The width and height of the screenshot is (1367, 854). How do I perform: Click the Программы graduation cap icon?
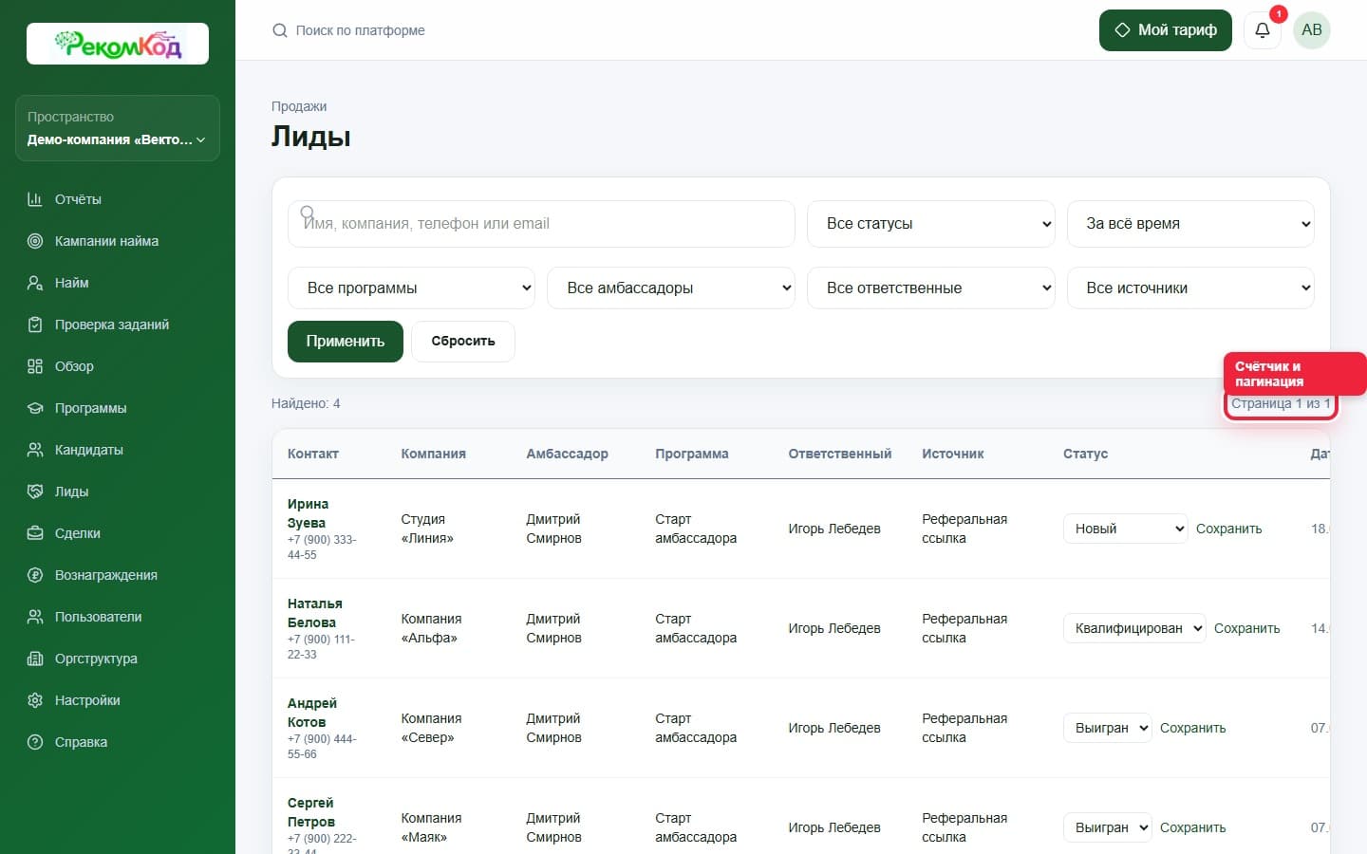pos(35,408)
